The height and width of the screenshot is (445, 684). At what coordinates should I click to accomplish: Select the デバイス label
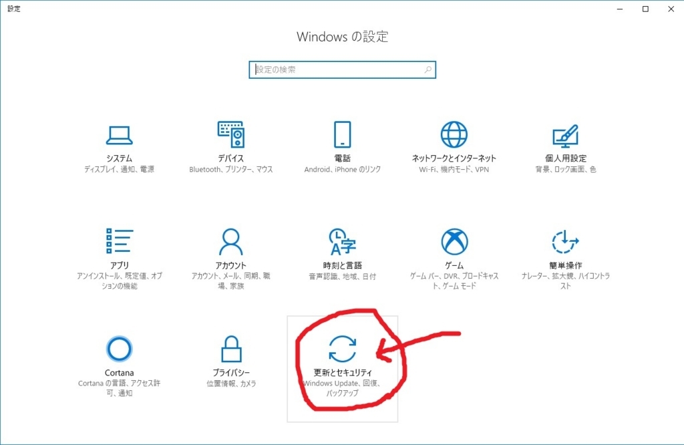click(x=230, y=158)
